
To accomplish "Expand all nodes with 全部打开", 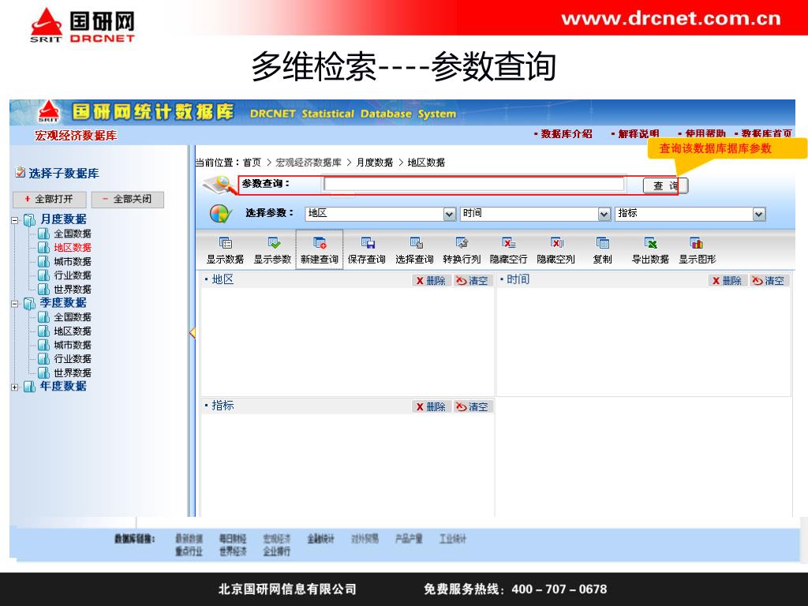I will 50,199.
